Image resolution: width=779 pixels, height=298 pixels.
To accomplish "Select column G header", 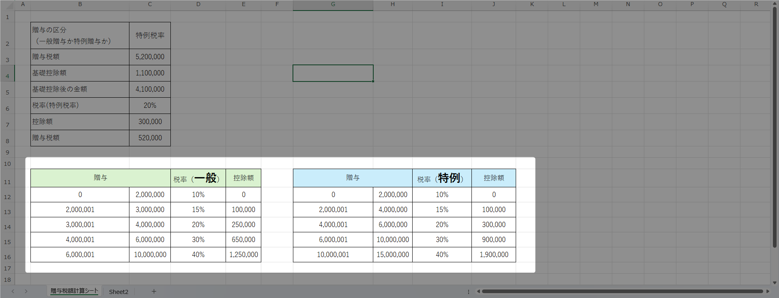I will click(333, 4).
